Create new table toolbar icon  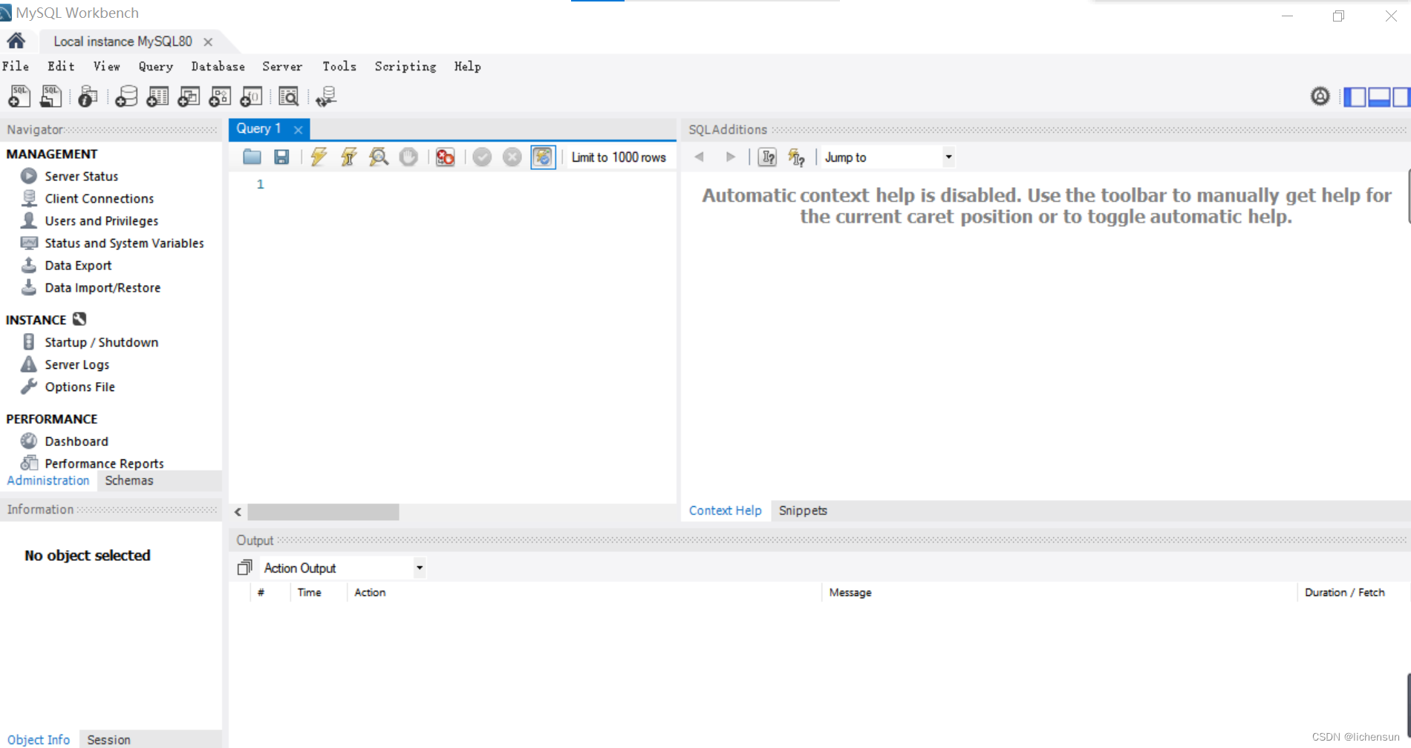157,96
